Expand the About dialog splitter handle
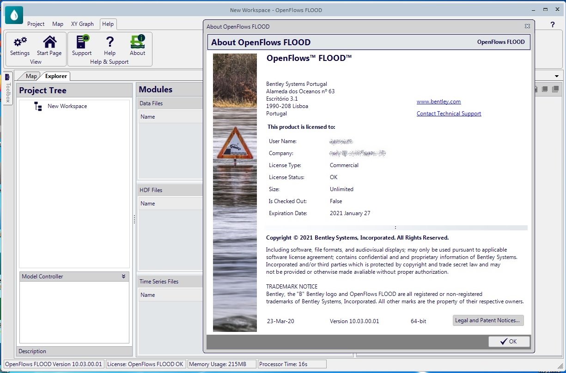 click(x=396, y=228)
